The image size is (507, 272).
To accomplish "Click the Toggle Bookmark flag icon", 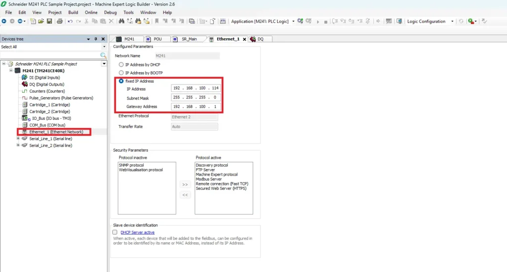I will (x=157, y=21).
